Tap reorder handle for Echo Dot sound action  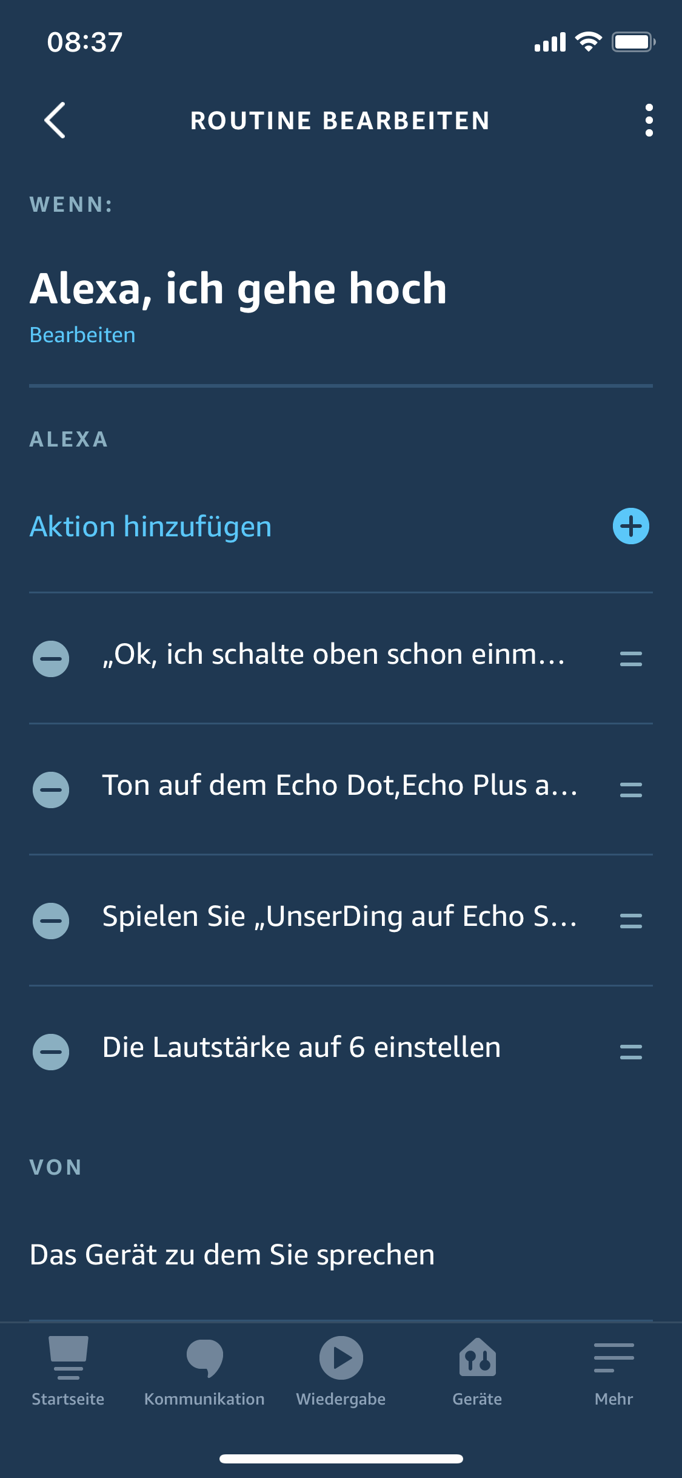[x=630, y=789]
